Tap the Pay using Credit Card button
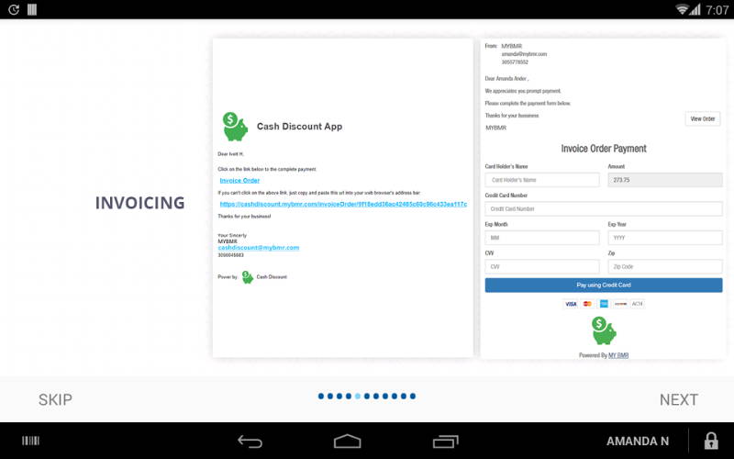The width and height of the screenshot is (734, 459). (604, 285)
